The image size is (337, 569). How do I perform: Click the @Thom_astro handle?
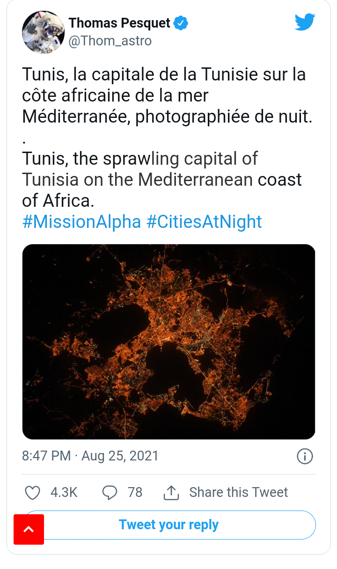(110, 41)
